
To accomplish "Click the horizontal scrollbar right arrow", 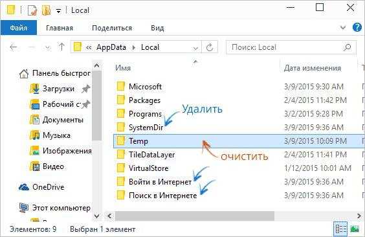I will click(359, 216).
